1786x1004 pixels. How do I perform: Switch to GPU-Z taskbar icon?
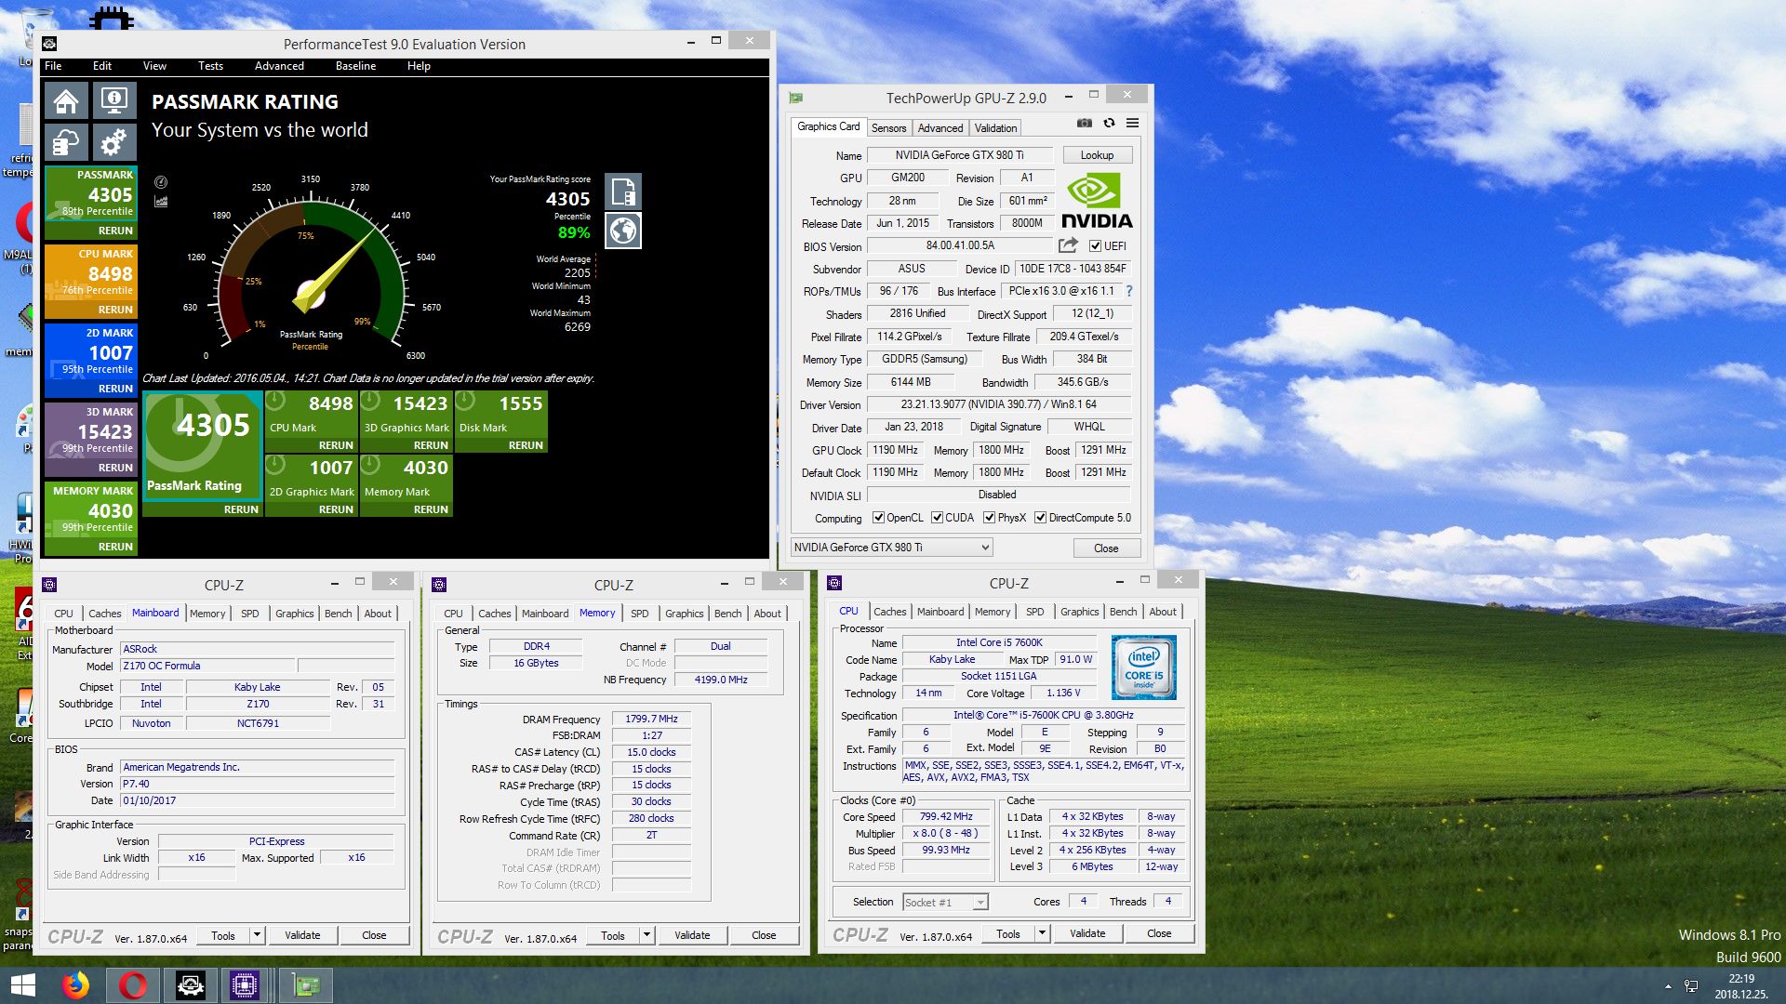click(x=305, y=985)
